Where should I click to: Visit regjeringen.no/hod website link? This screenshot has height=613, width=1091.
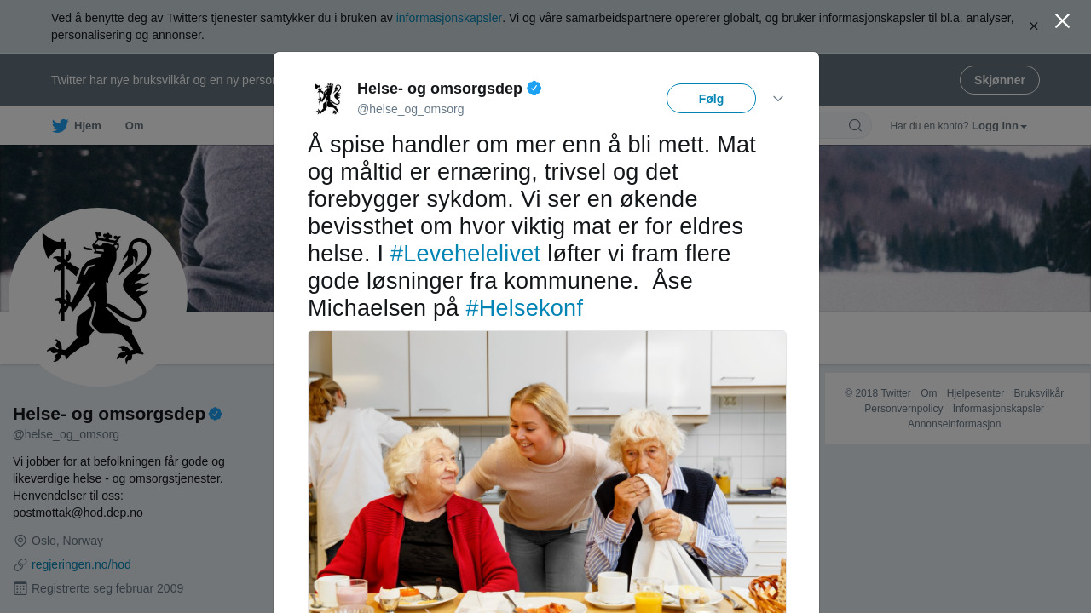click(x=81, y=564)
